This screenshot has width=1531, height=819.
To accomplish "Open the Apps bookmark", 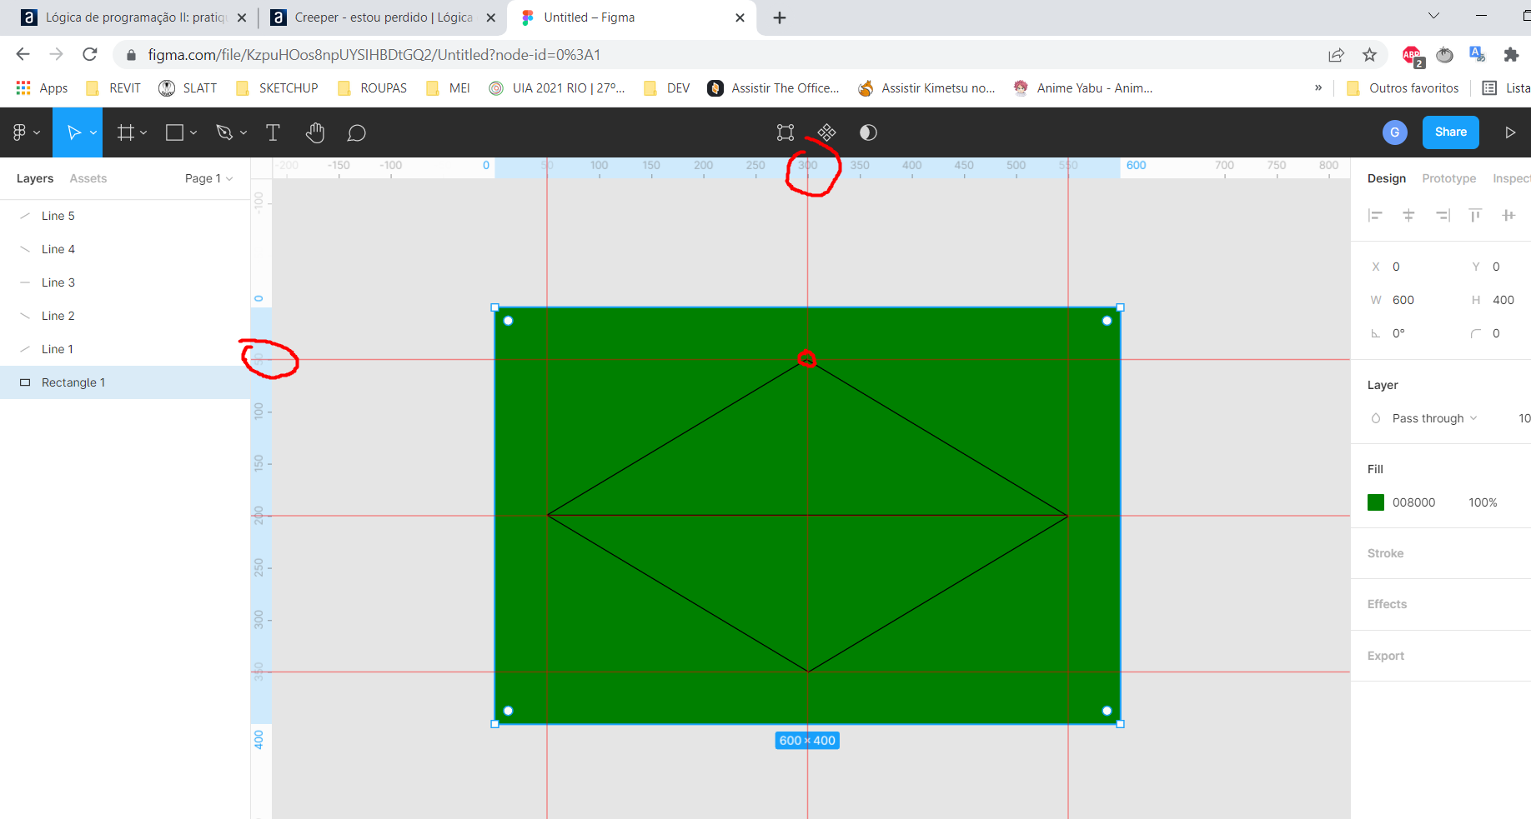I will coord(42,88).
